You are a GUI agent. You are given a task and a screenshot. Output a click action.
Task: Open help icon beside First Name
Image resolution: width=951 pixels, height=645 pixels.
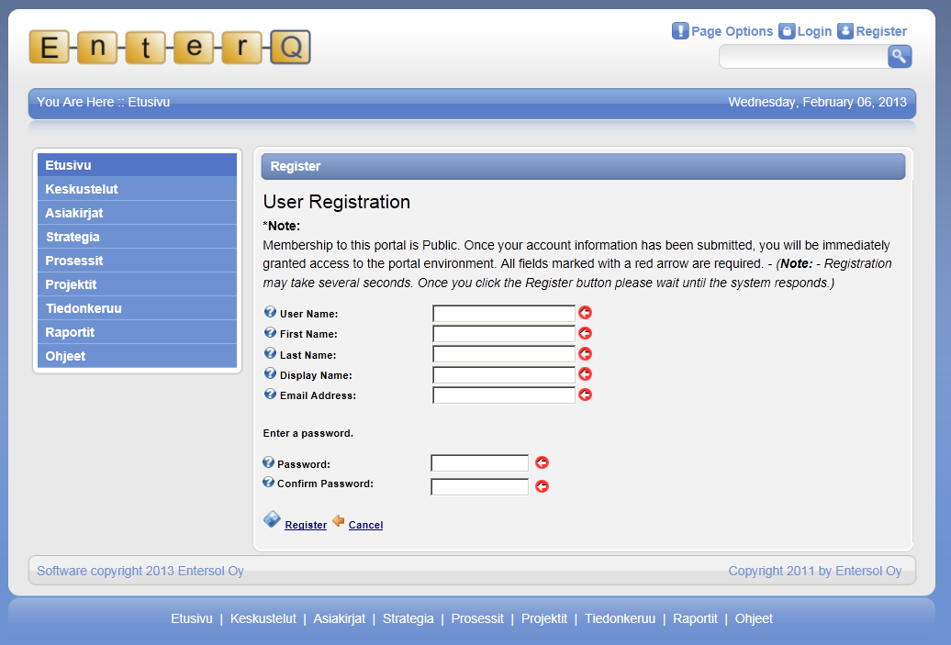pos(270,332)
